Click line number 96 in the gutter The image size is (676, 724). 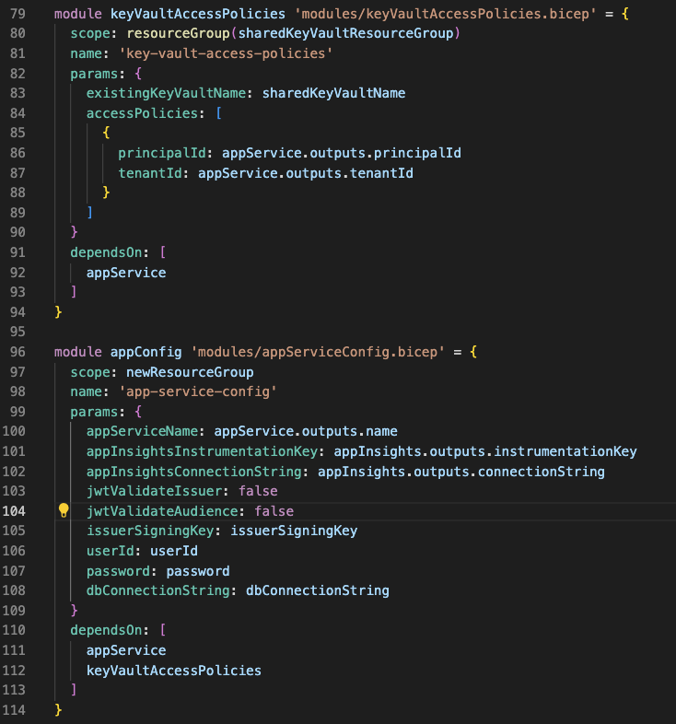(x=17, y=352)
